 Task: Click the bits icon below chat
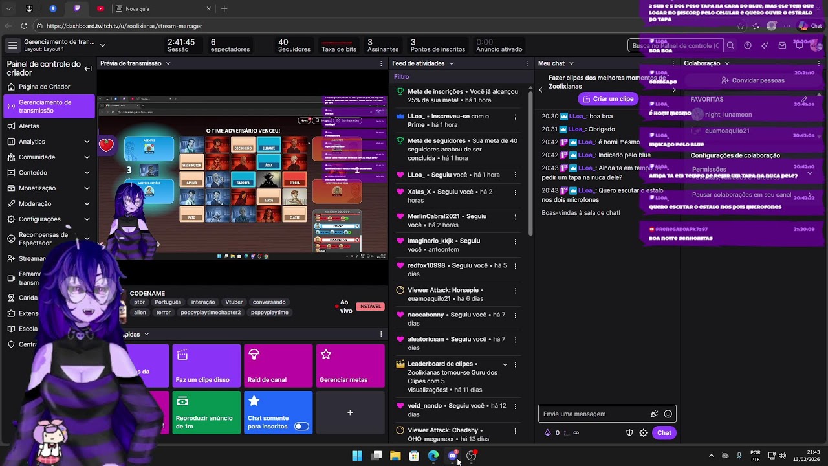(547, 433)
